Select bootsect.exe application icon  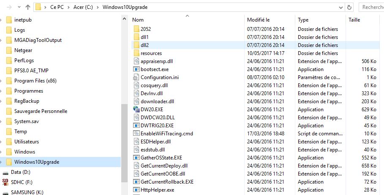point(136,69)
